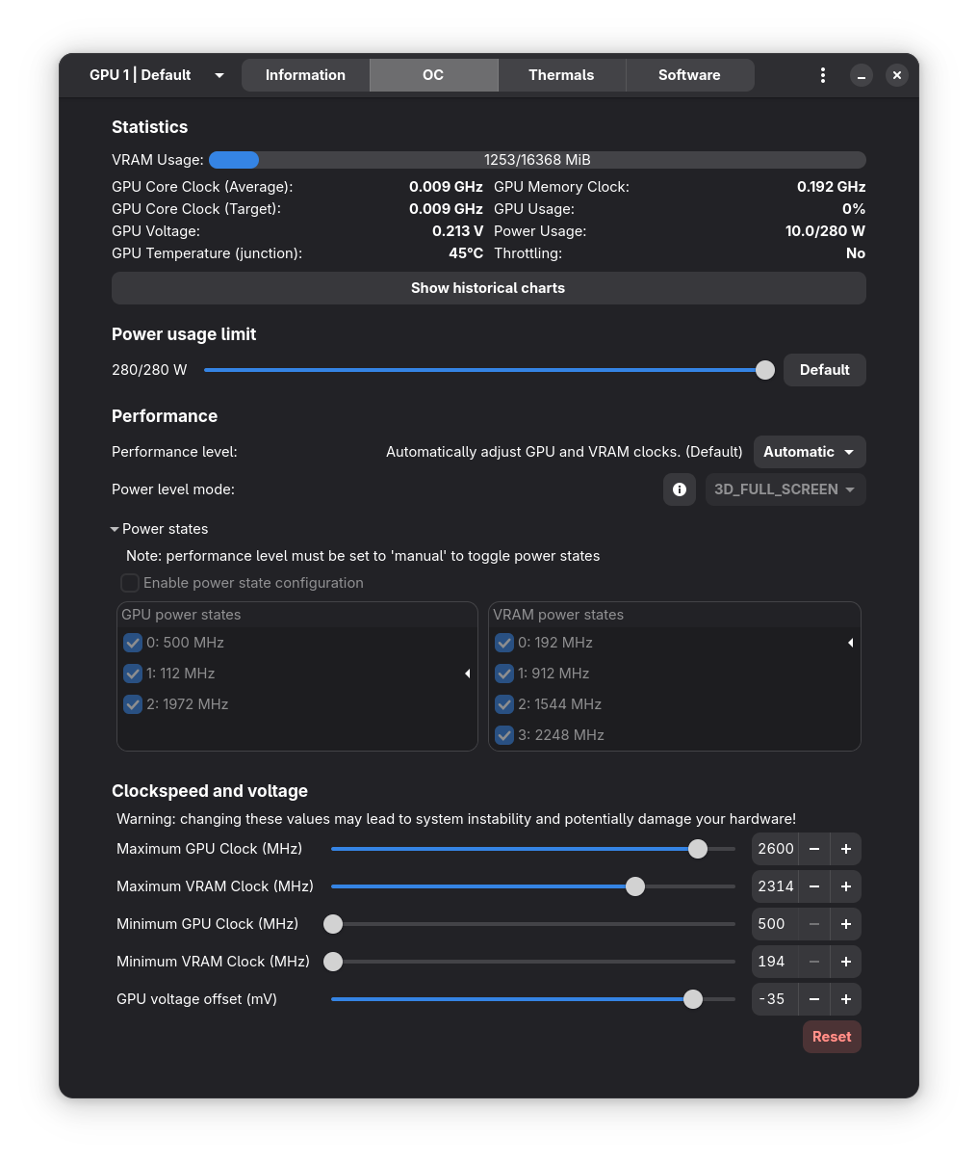Click the power level mode info icon
The height and width of the screenshot is (1163, 978).
[680, 489]
